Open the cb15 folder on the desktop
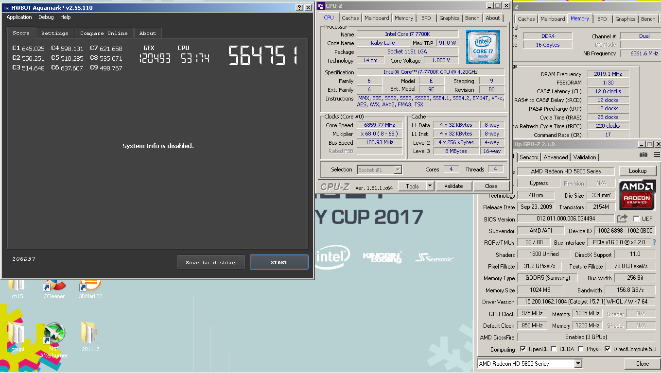The width and height of the screenshot is (661, 373). point(17,287)
